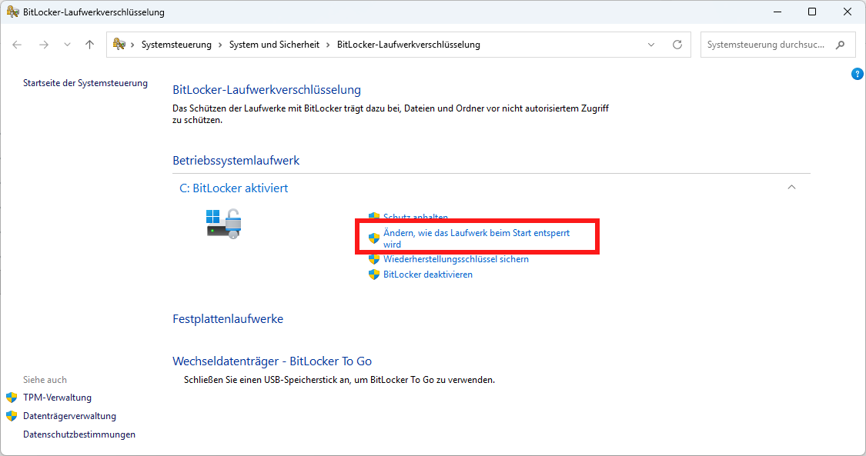The image size is (866, 456).
Task: Click Wechseldatenträger - BitLocker To Go heading
Action: (x=272, y=361)
